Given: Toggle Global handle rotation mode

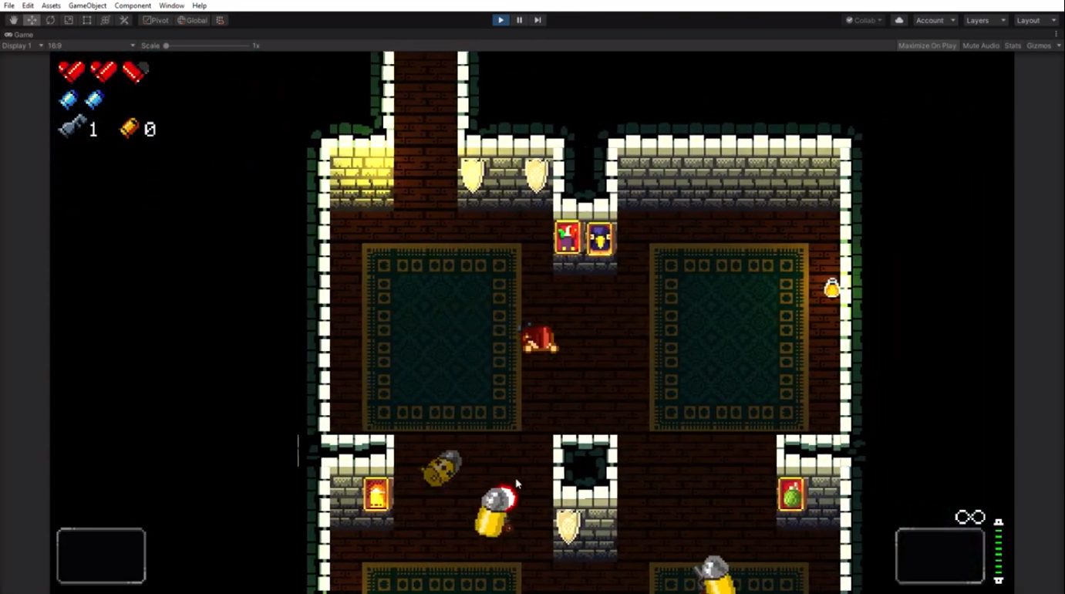Looking at the screenshot, I should pos(192,20).
